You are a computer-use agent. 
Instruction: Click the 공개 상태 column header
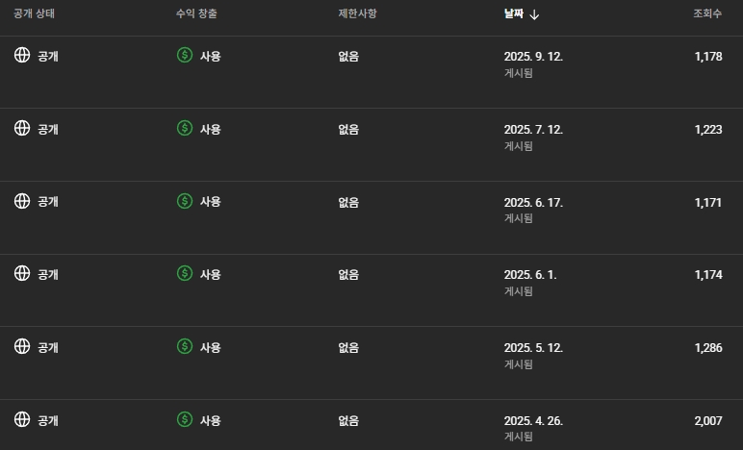point(35,14)
